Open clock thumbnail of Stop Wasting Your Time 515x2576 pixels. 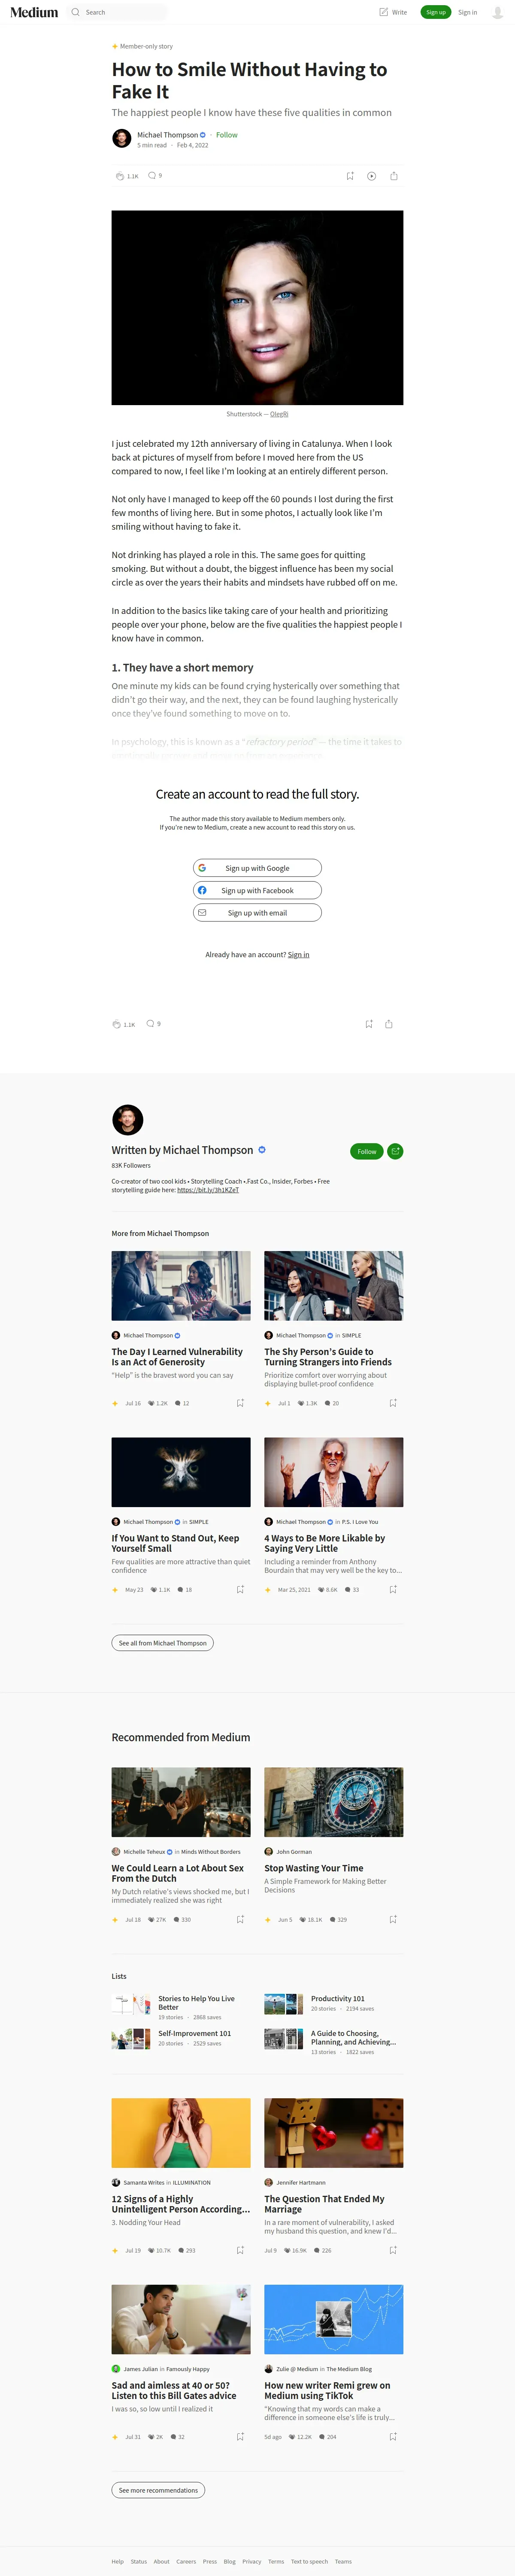(x=333, y=1802)
